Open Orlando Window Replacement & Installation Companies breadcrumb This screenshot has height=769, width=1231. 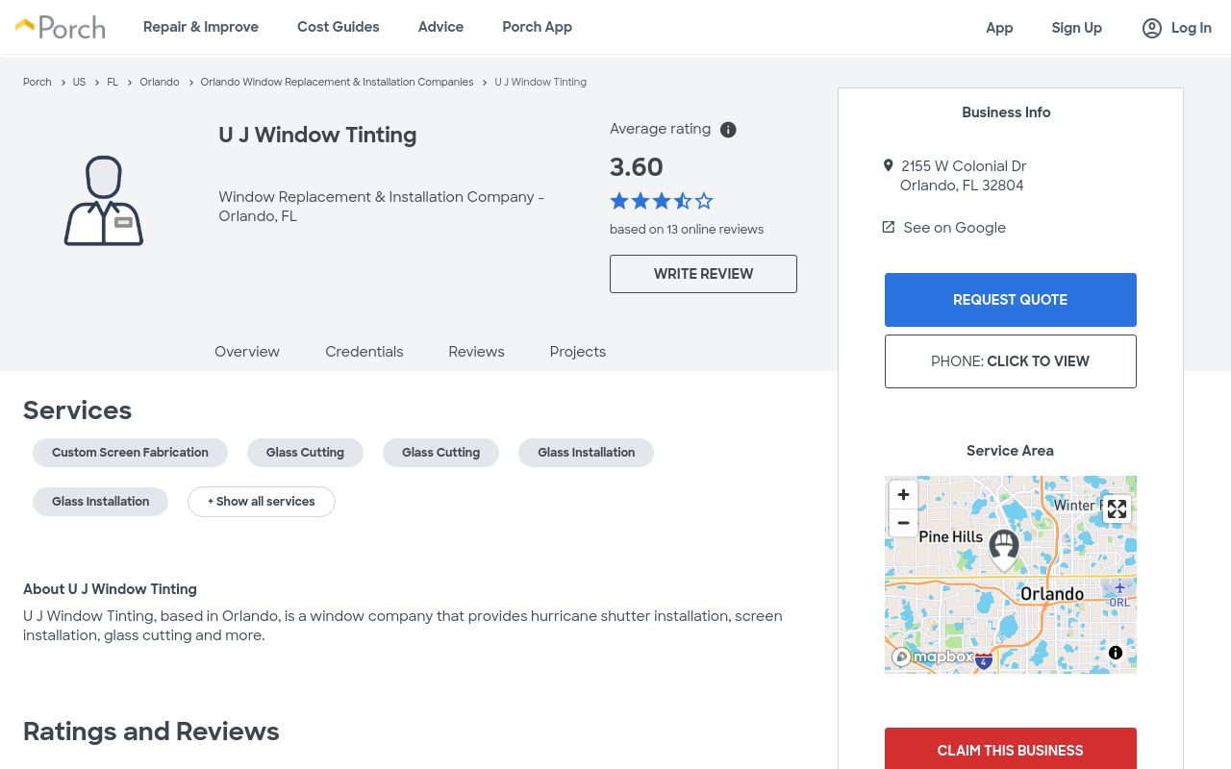pos(337,82)
